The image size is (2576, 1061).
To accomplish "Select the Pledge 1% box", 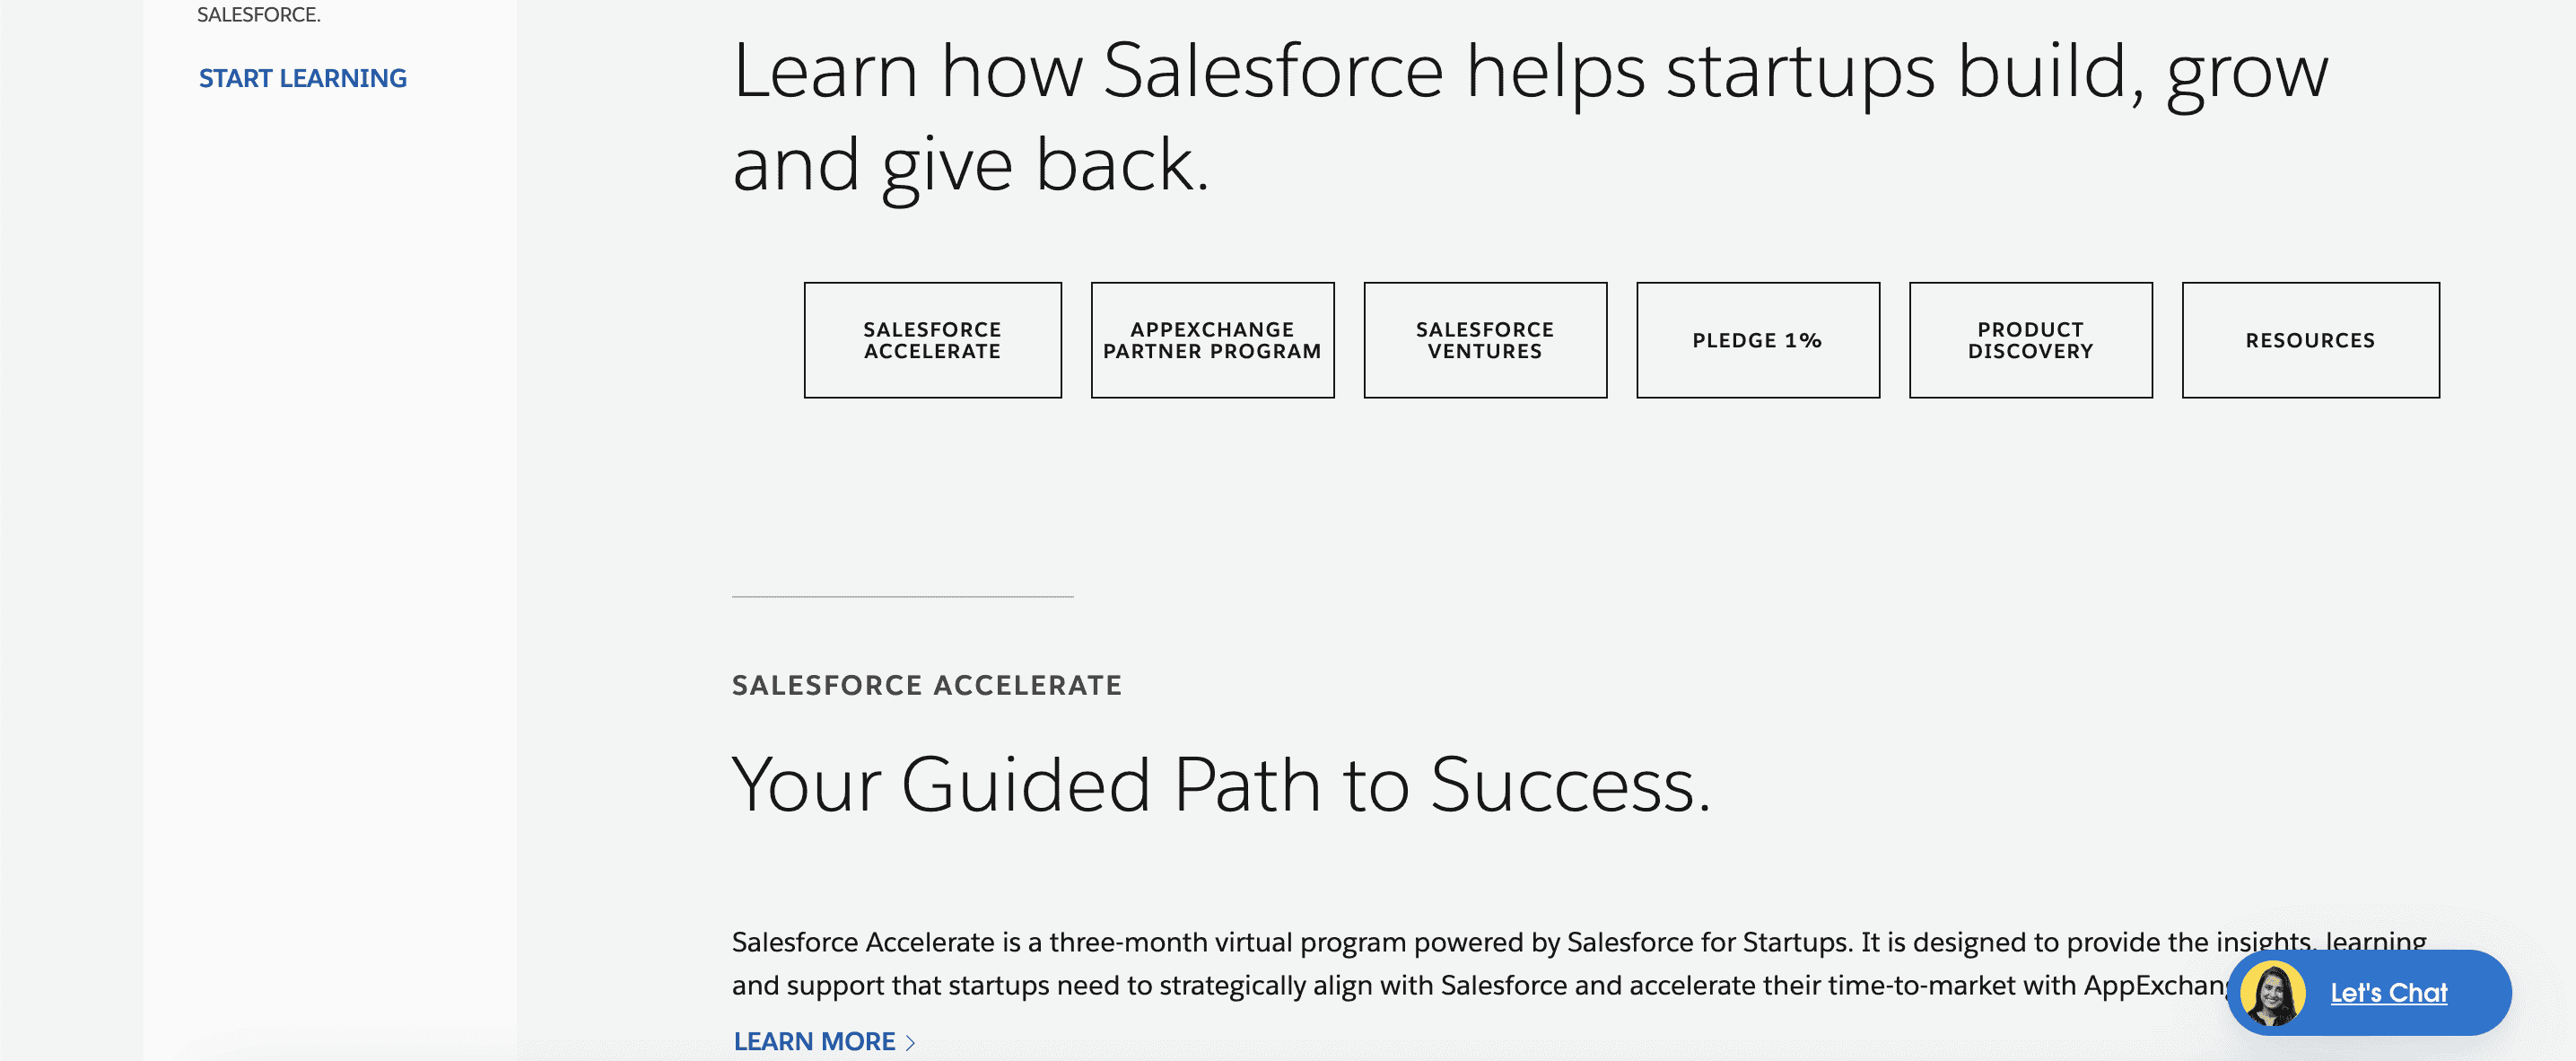I will 1758,340.
